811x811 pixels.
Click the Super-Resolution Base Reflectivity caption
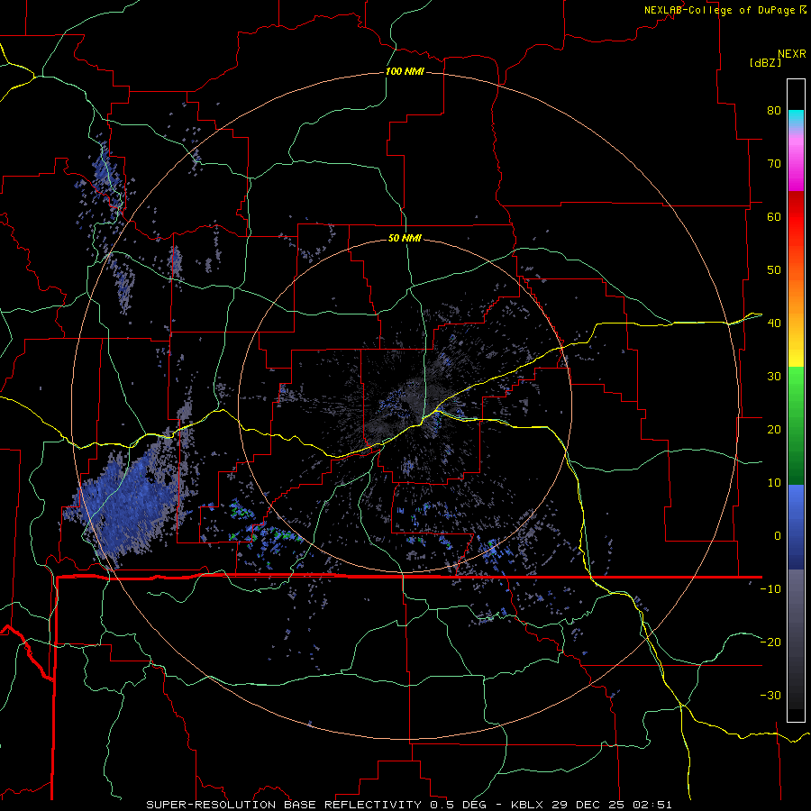click(x=408, y=805)
